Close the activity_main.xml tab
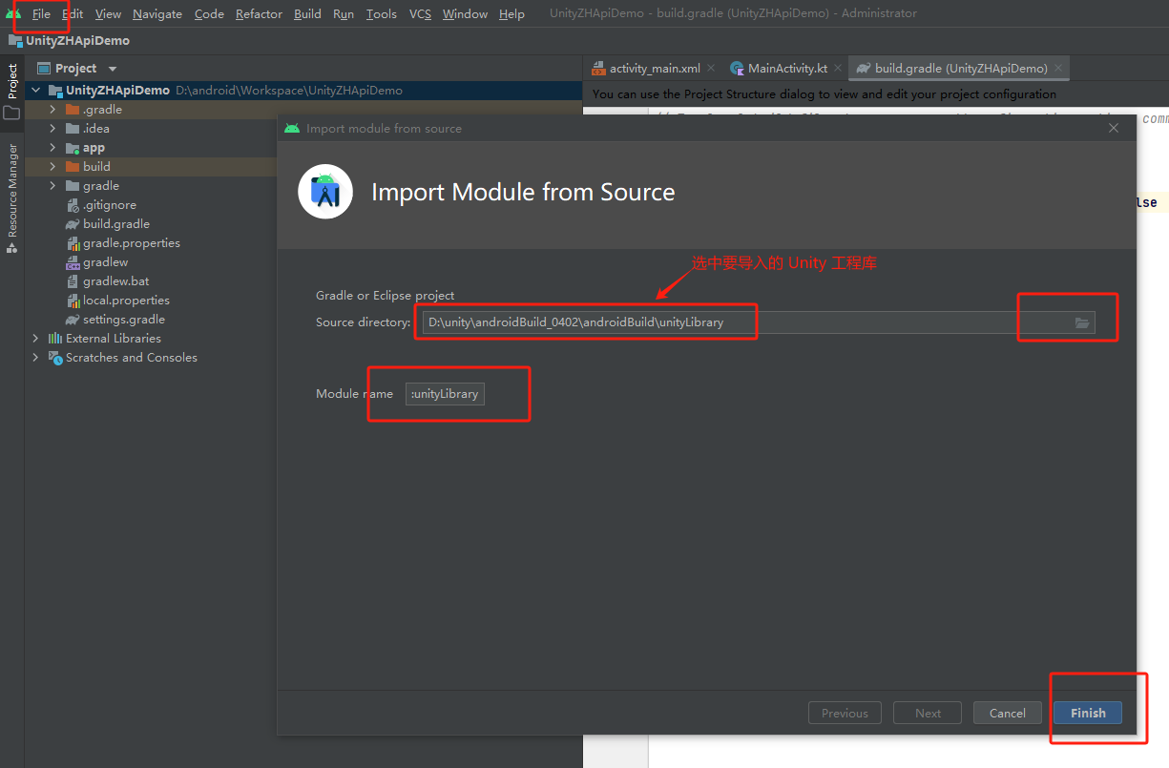 pos(711,69)
